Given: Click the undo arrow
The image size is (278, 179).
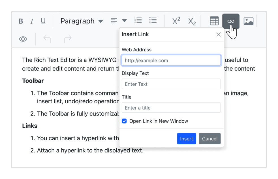Looking at the screenshot, I should (47, 39).
